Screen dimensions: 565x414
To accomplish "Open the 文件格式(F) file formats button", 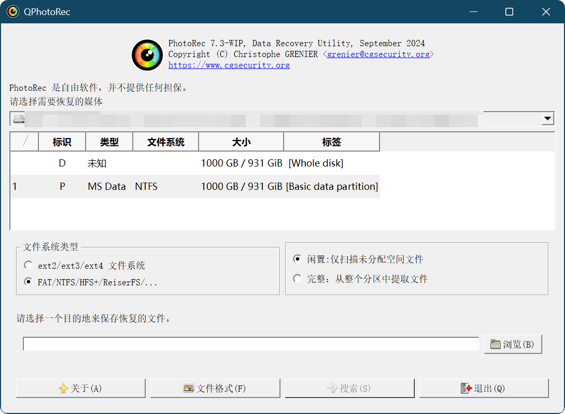I will [215, 388].
